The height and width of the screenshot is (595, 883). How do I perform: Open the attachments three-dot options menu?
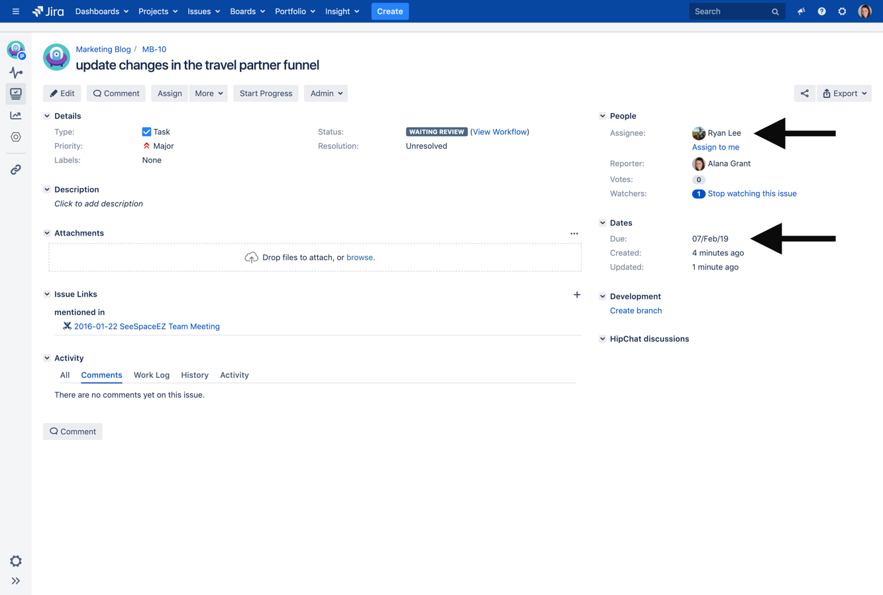pyautogui.click(x=574, y=234)
